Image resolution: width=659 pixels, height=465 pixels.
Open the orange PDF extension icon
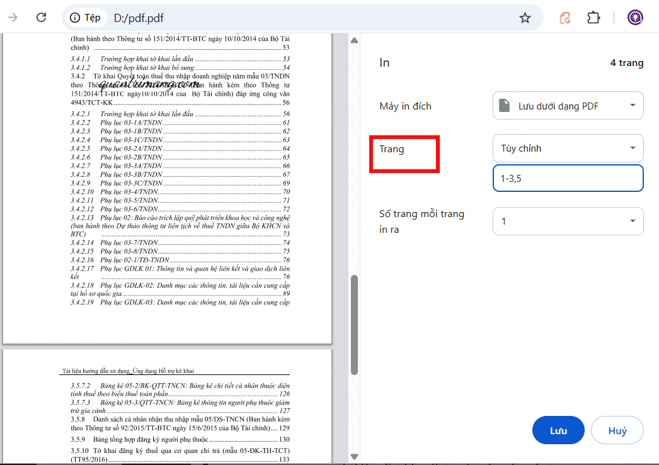click(x=565, y=18)
